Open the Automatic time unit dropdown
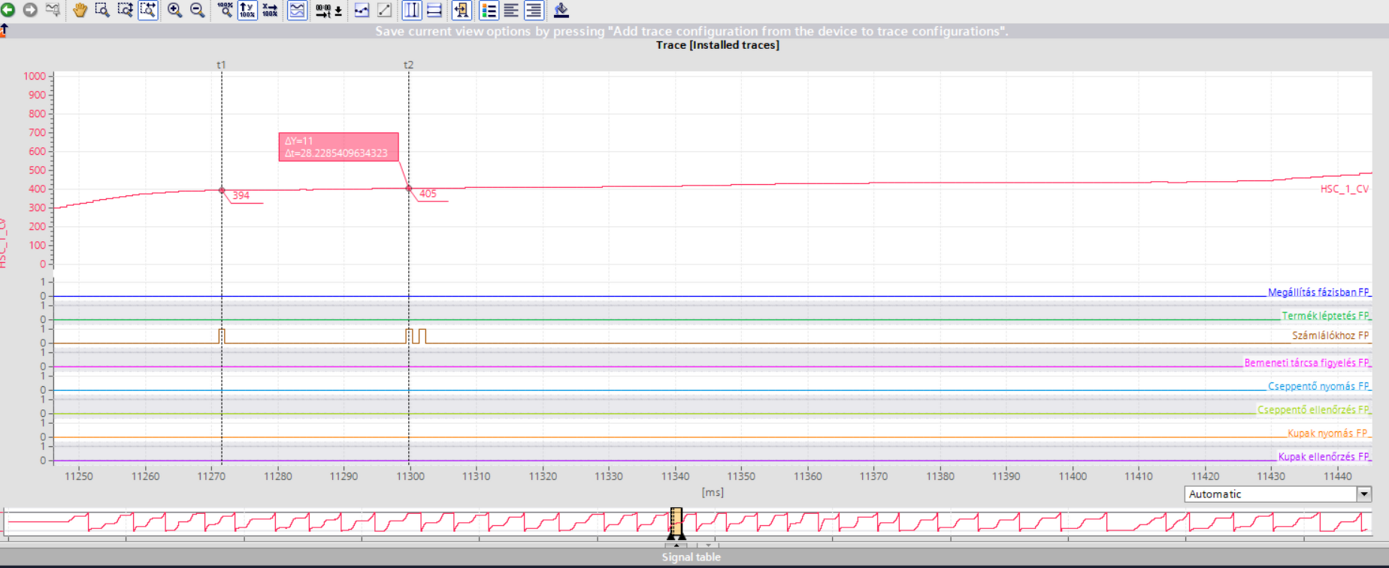This screenshot has height=568, width=1389. pyautogui.click(x=1363, y=494)
